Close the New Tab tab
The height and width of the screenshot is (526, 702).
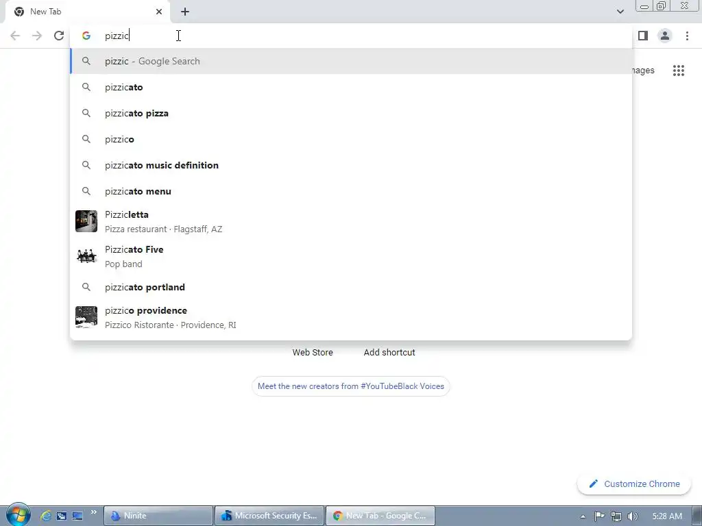pyautogui.click(x=159, y=12)
